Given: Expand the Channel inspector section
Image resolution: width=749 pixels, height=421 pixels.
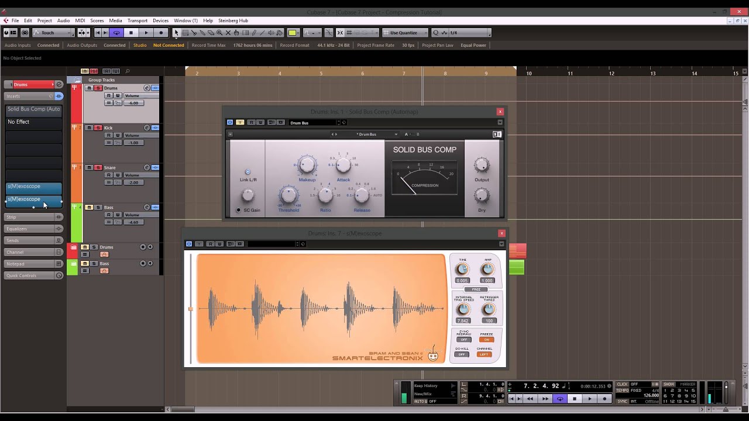Looking at the screenshot, I should [34, 252].
